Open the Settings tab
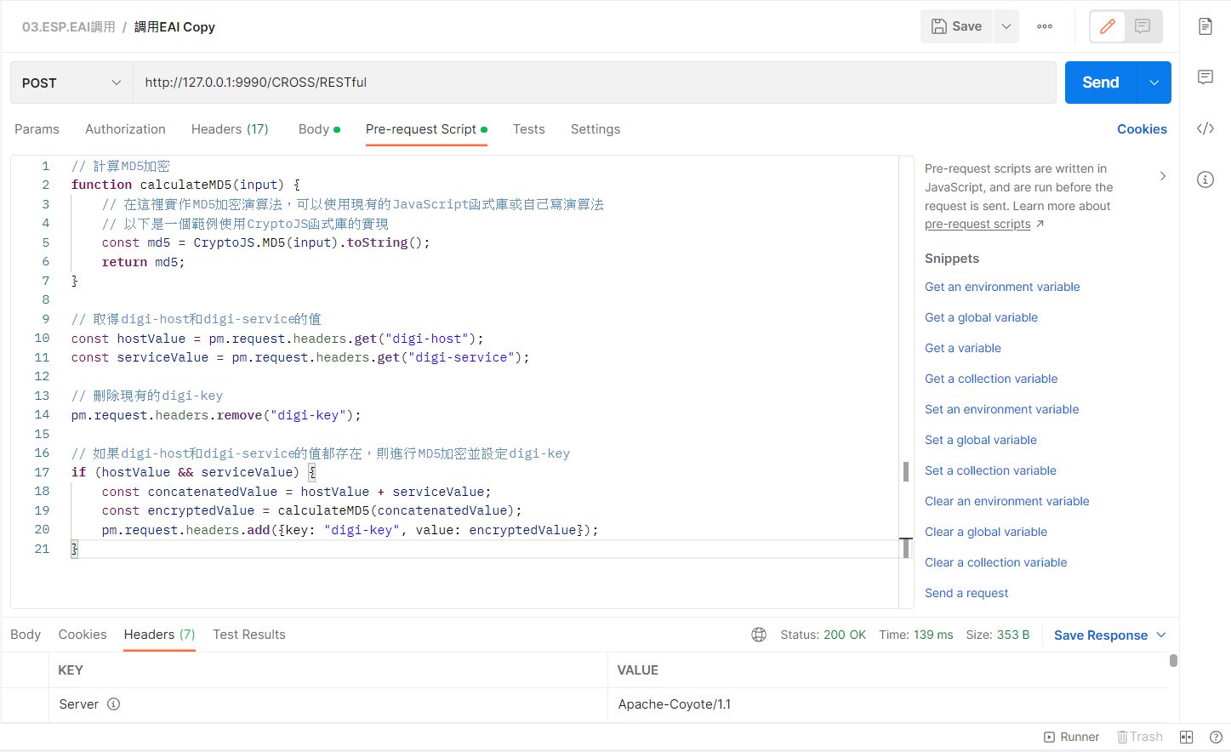 tap(596, 129)
